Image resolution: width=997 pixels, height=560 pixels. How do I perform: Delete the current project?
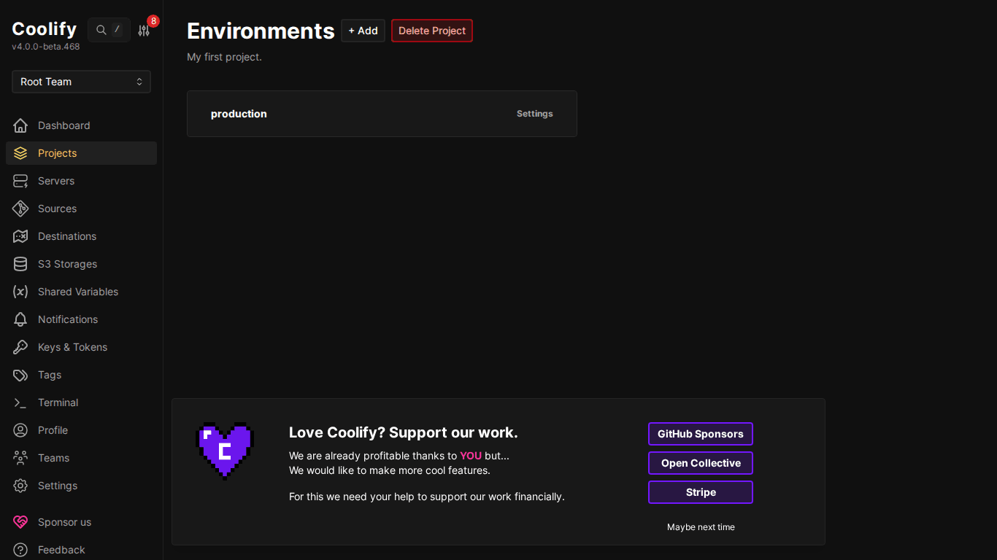431,31
